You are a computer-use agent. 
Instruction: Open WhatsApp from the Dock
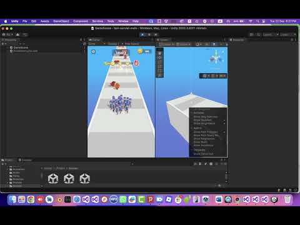tap(123, 199)
